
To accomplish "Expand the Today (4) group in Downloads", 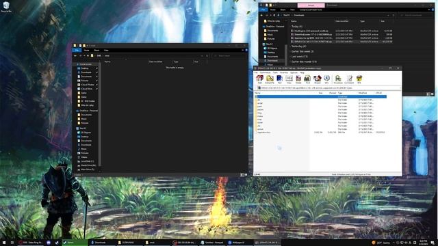I will (x=296, y=27).
